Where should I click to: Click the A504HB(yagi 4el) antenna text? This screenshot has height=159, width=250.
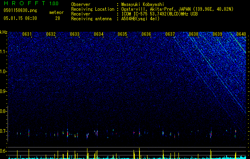click(140, 19)
